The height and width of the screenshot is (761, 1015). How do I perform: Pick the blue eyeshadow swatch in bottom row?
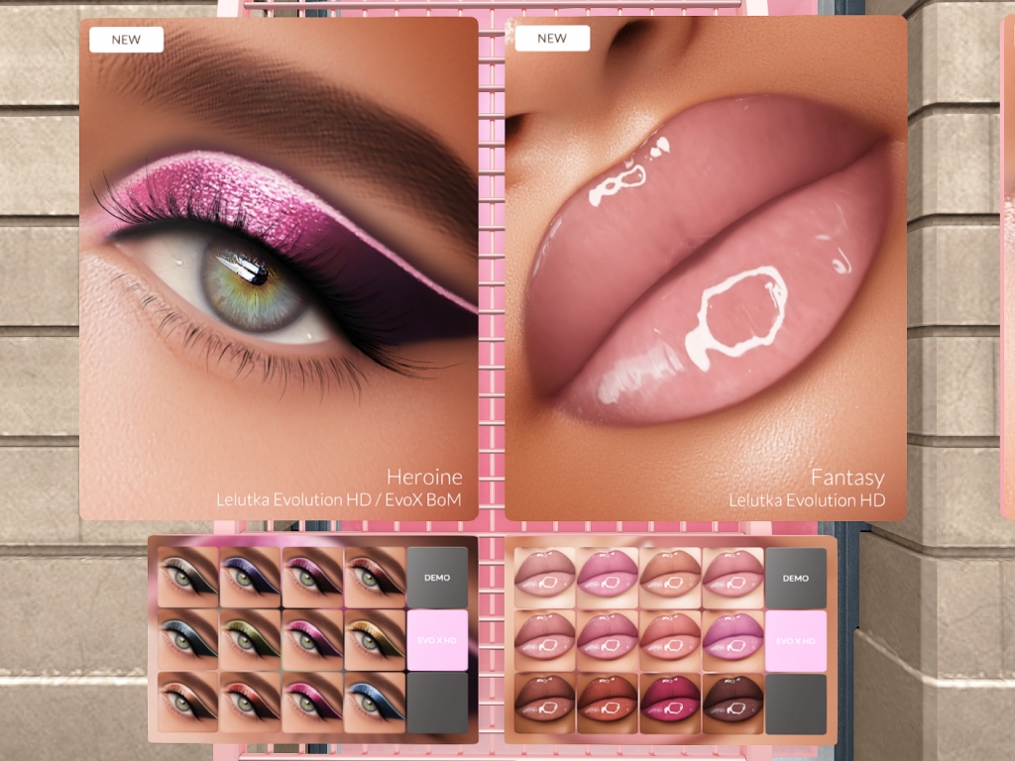(x=375, y=703)
